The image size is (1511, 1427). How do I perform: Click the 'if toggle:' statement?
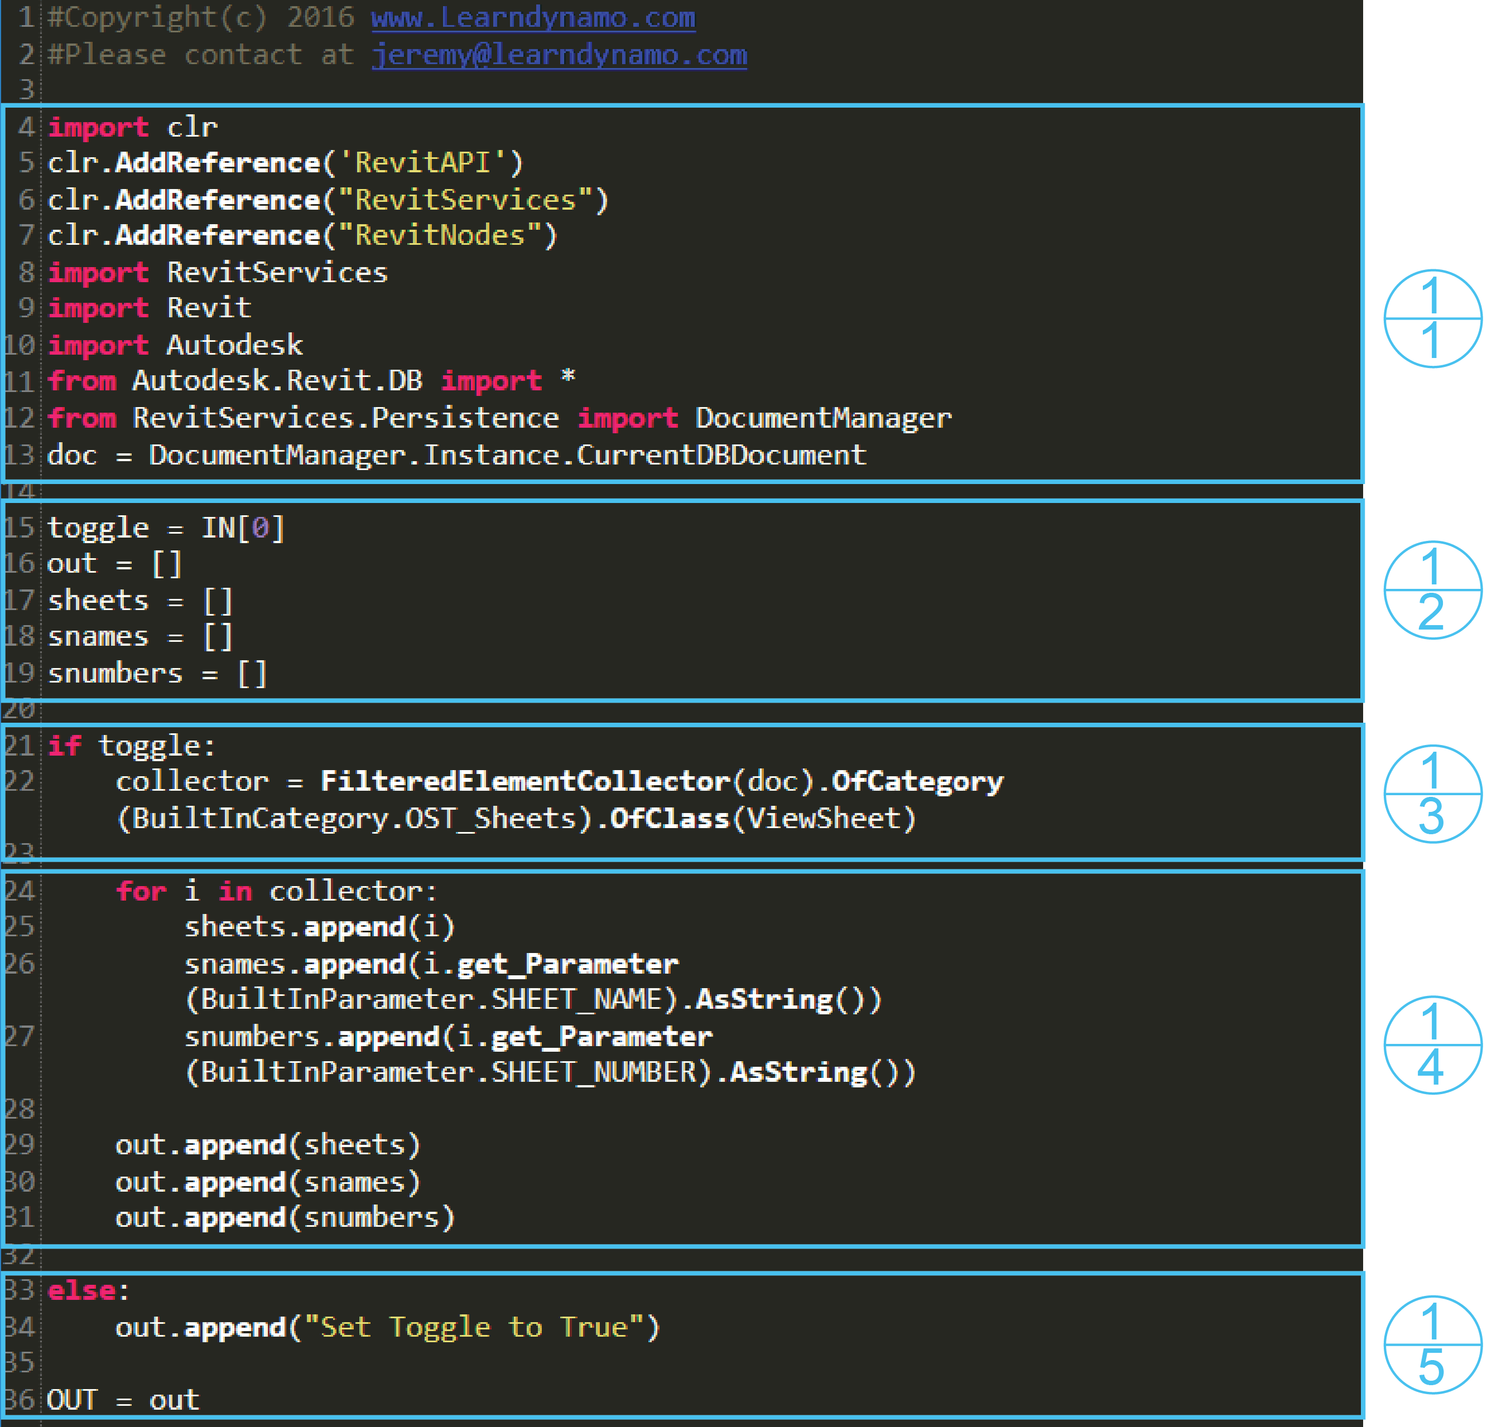coord(131,746)
